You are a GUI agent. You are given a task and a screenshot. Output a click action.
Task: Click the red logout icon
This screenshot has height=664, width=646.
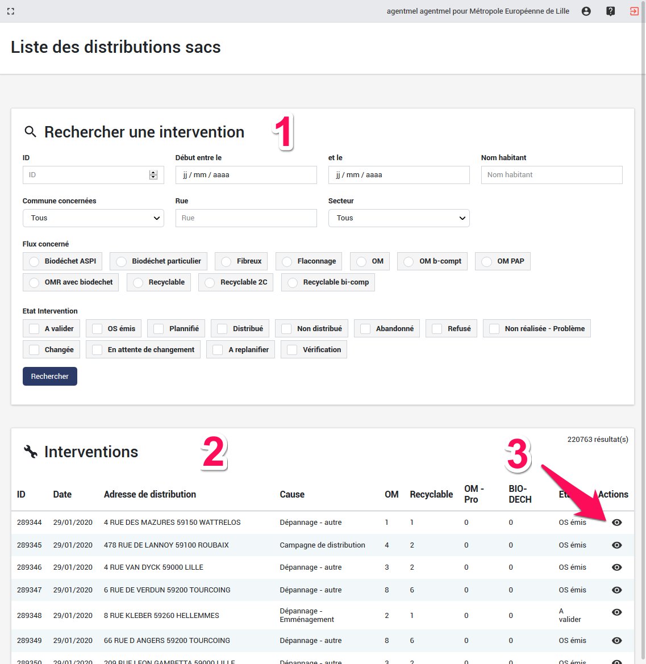click(x=634, y=11)
